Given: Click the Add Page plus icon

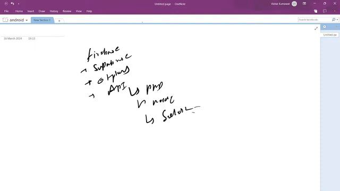Looking at the screenshot, I should point(325,27).
